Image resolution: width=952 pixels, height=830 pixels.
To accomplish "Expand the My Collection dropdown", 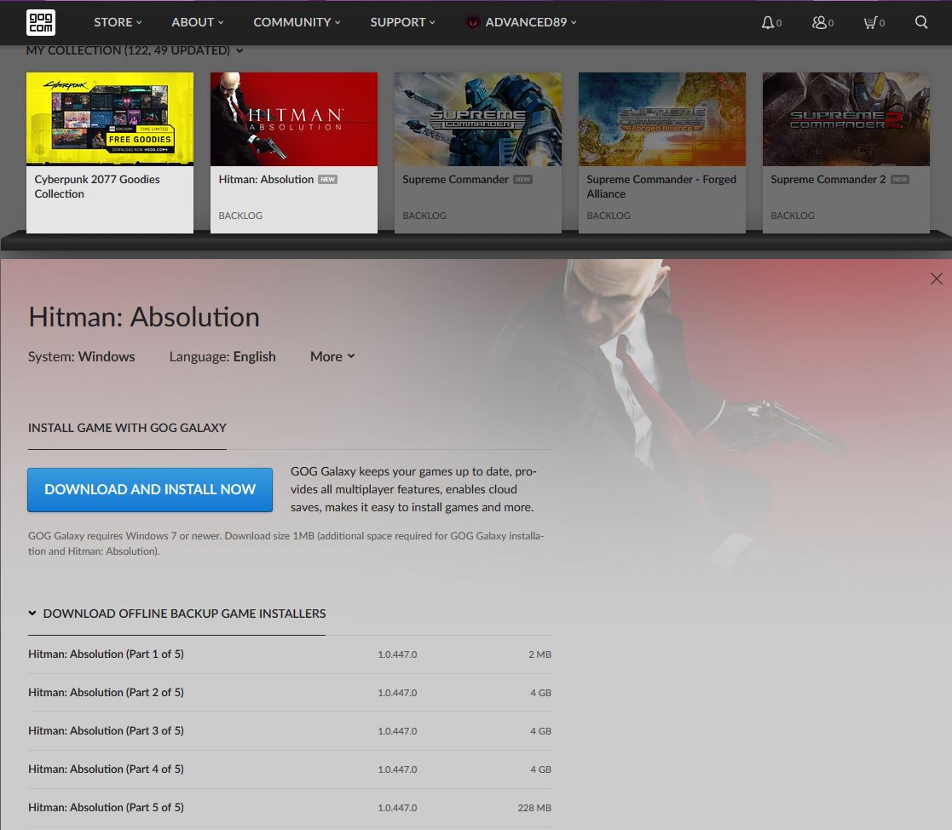I will [x=135, y=50].
